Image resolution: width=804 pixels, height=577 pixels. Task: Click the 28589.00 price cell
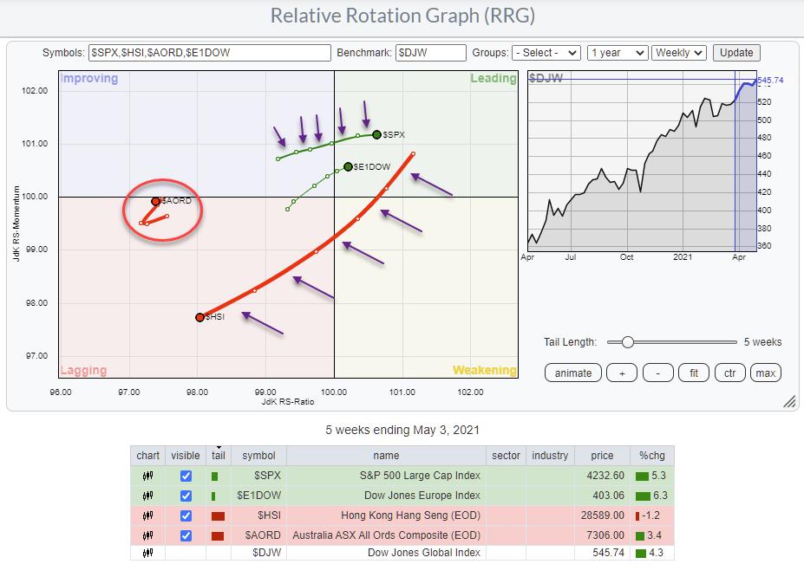click(x=603, y=515)
